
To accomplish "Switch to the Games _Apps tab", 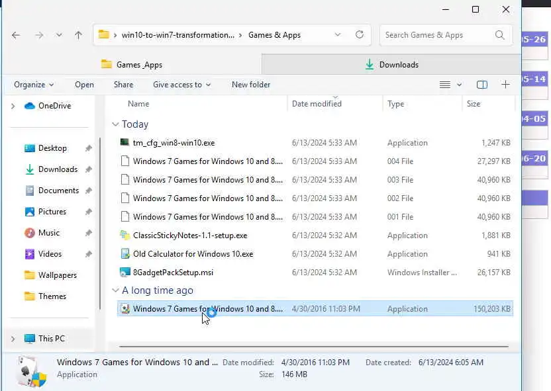I will click(132, 65).
